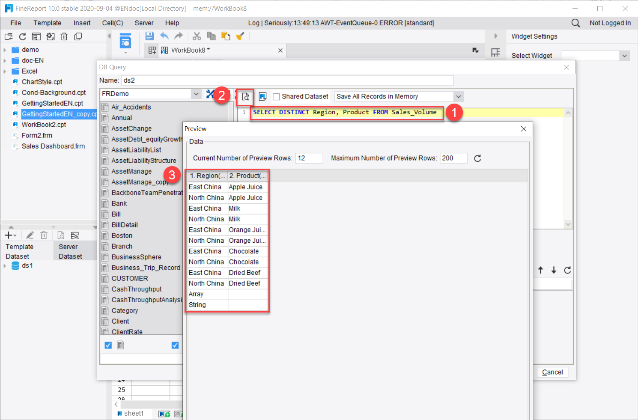Open the Template menu
This screenshot has height=420, width=638.
pyautogui.click(x=47, y=23)
